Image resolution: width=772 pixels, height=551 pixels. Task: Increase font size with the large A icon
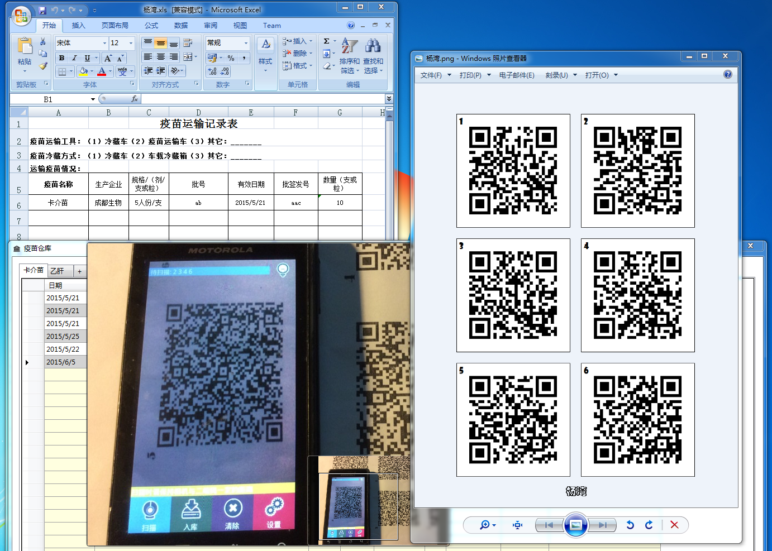[x=108, y=58]
